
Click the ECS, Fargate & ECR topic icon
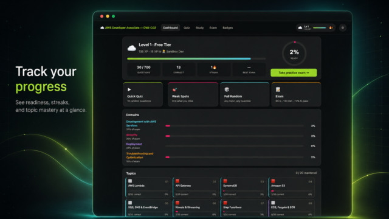click(x=273, y=203)
